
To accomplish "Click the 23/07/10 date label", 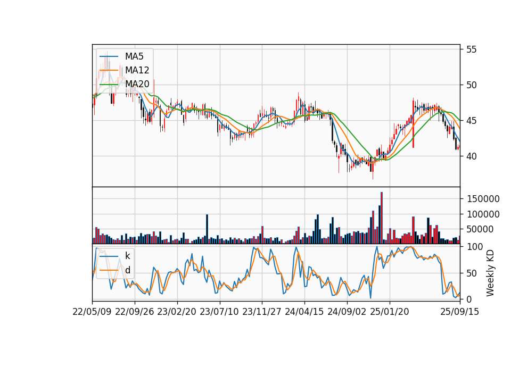I will pos(219,312).
